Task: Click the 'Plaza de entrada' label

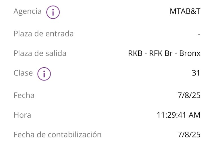Action: click(x=43, y=34)
